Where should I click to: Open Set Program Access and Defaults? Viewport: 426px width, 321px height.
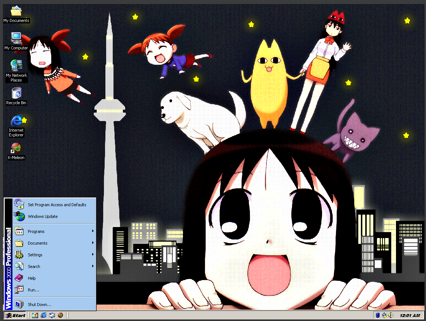pyautogui.click(x=54, y=205)
